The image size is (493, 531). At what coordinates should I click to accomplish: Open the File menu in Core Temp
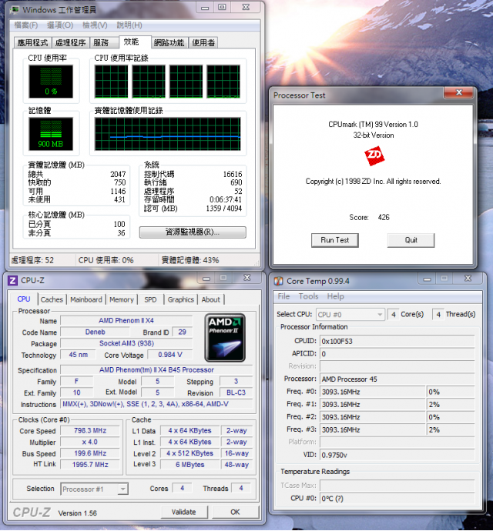283,296
